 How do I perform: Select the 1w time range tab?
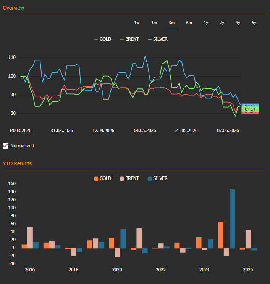point(137,23)
